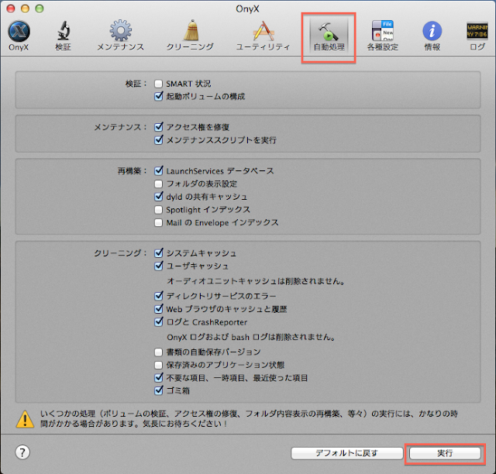Minimize the OnyX window
The image size is (496, 474).
(25, 9)
